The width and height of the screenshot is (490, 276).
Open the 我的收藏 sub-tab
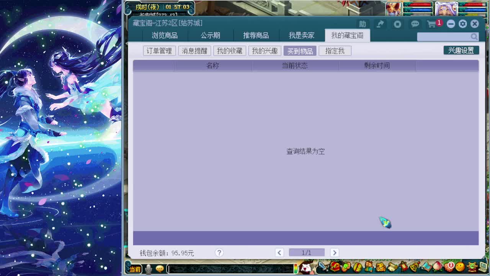tap(230, 51)
